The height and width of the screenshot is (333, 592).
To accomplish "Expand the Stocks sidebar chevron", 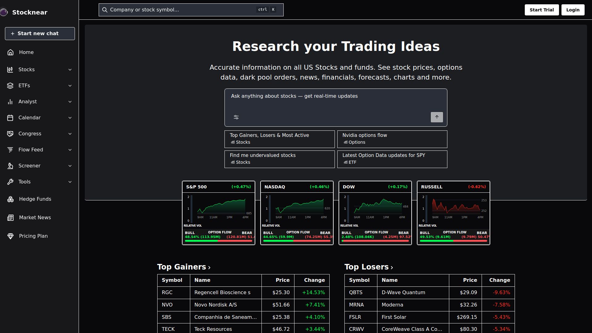I will 70,70.
